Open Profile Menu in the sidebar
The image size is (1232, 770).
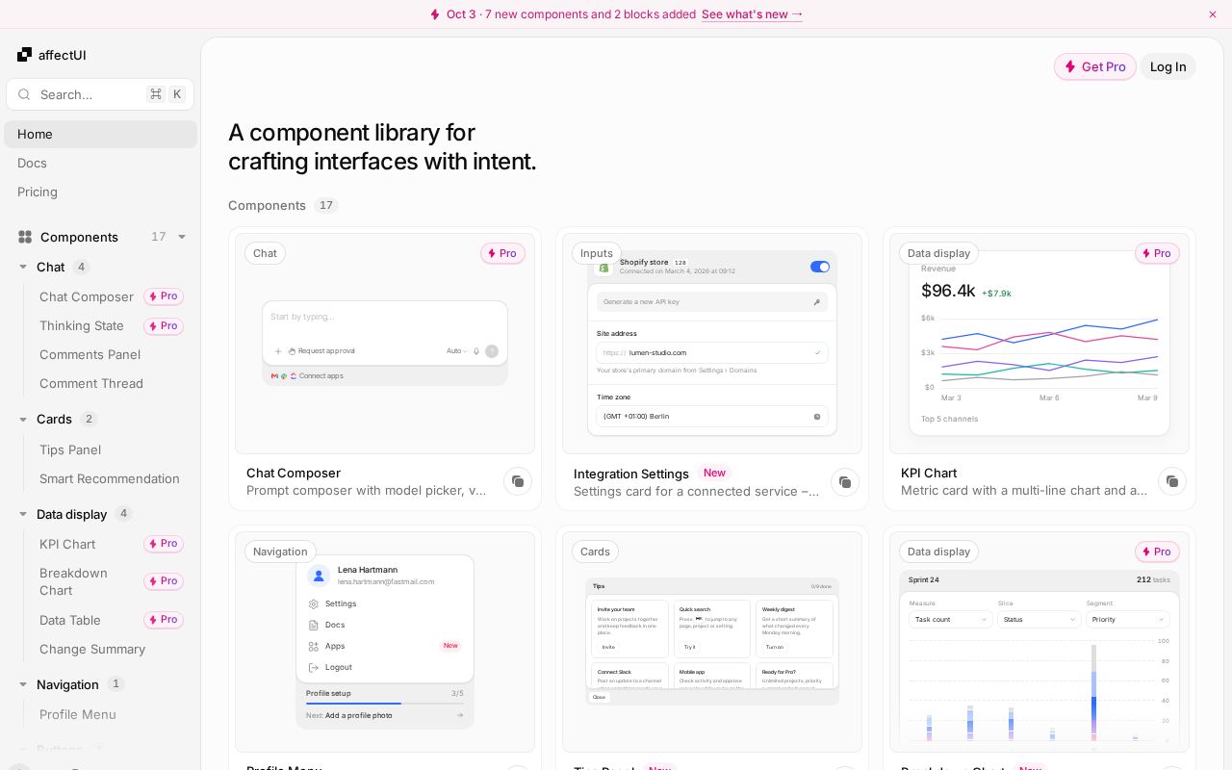coord(78,714)
